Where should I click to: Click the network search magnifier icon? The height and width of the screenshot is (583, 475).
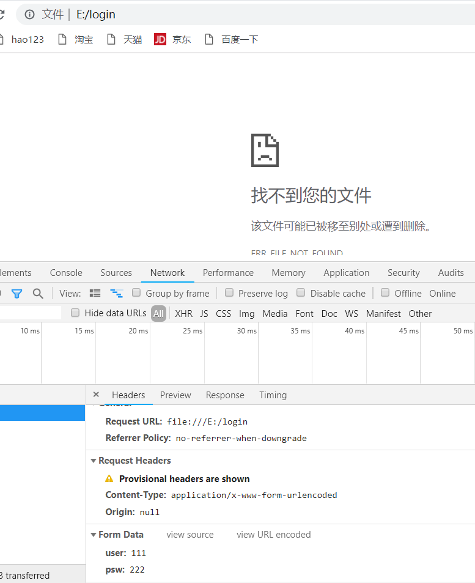coord(38,294)
